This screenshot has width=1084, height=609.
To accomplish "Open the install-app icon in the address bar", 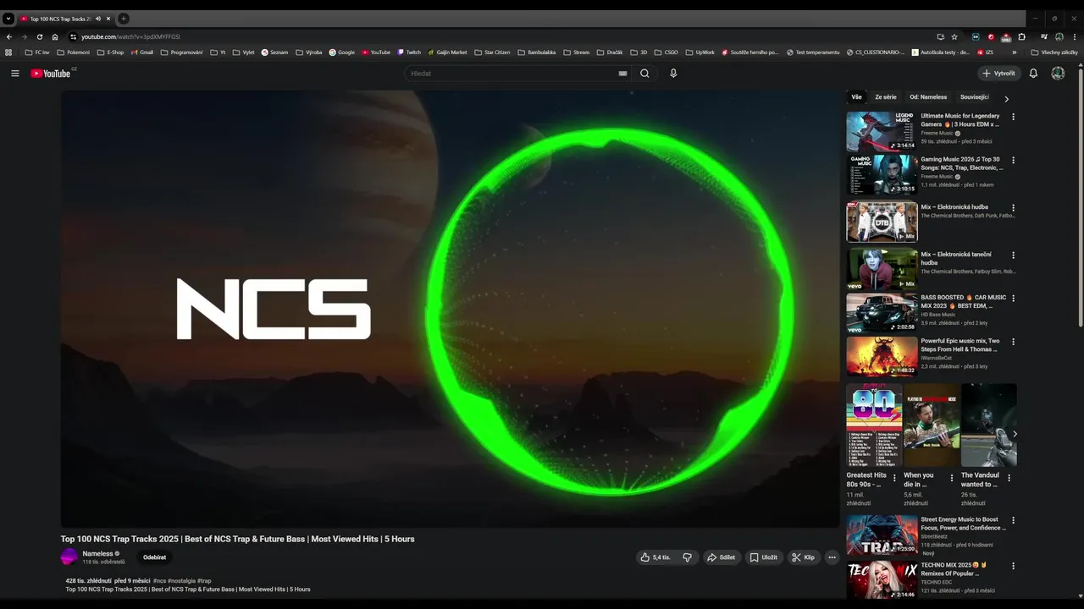I will [x=940, y=36].
